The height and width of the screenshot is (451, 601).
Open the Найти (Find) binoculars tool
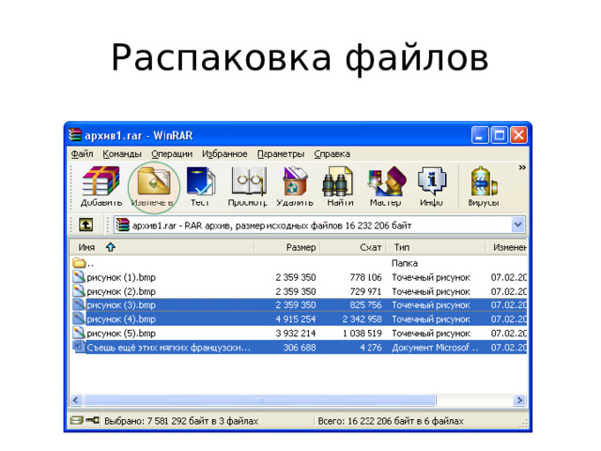340,186
